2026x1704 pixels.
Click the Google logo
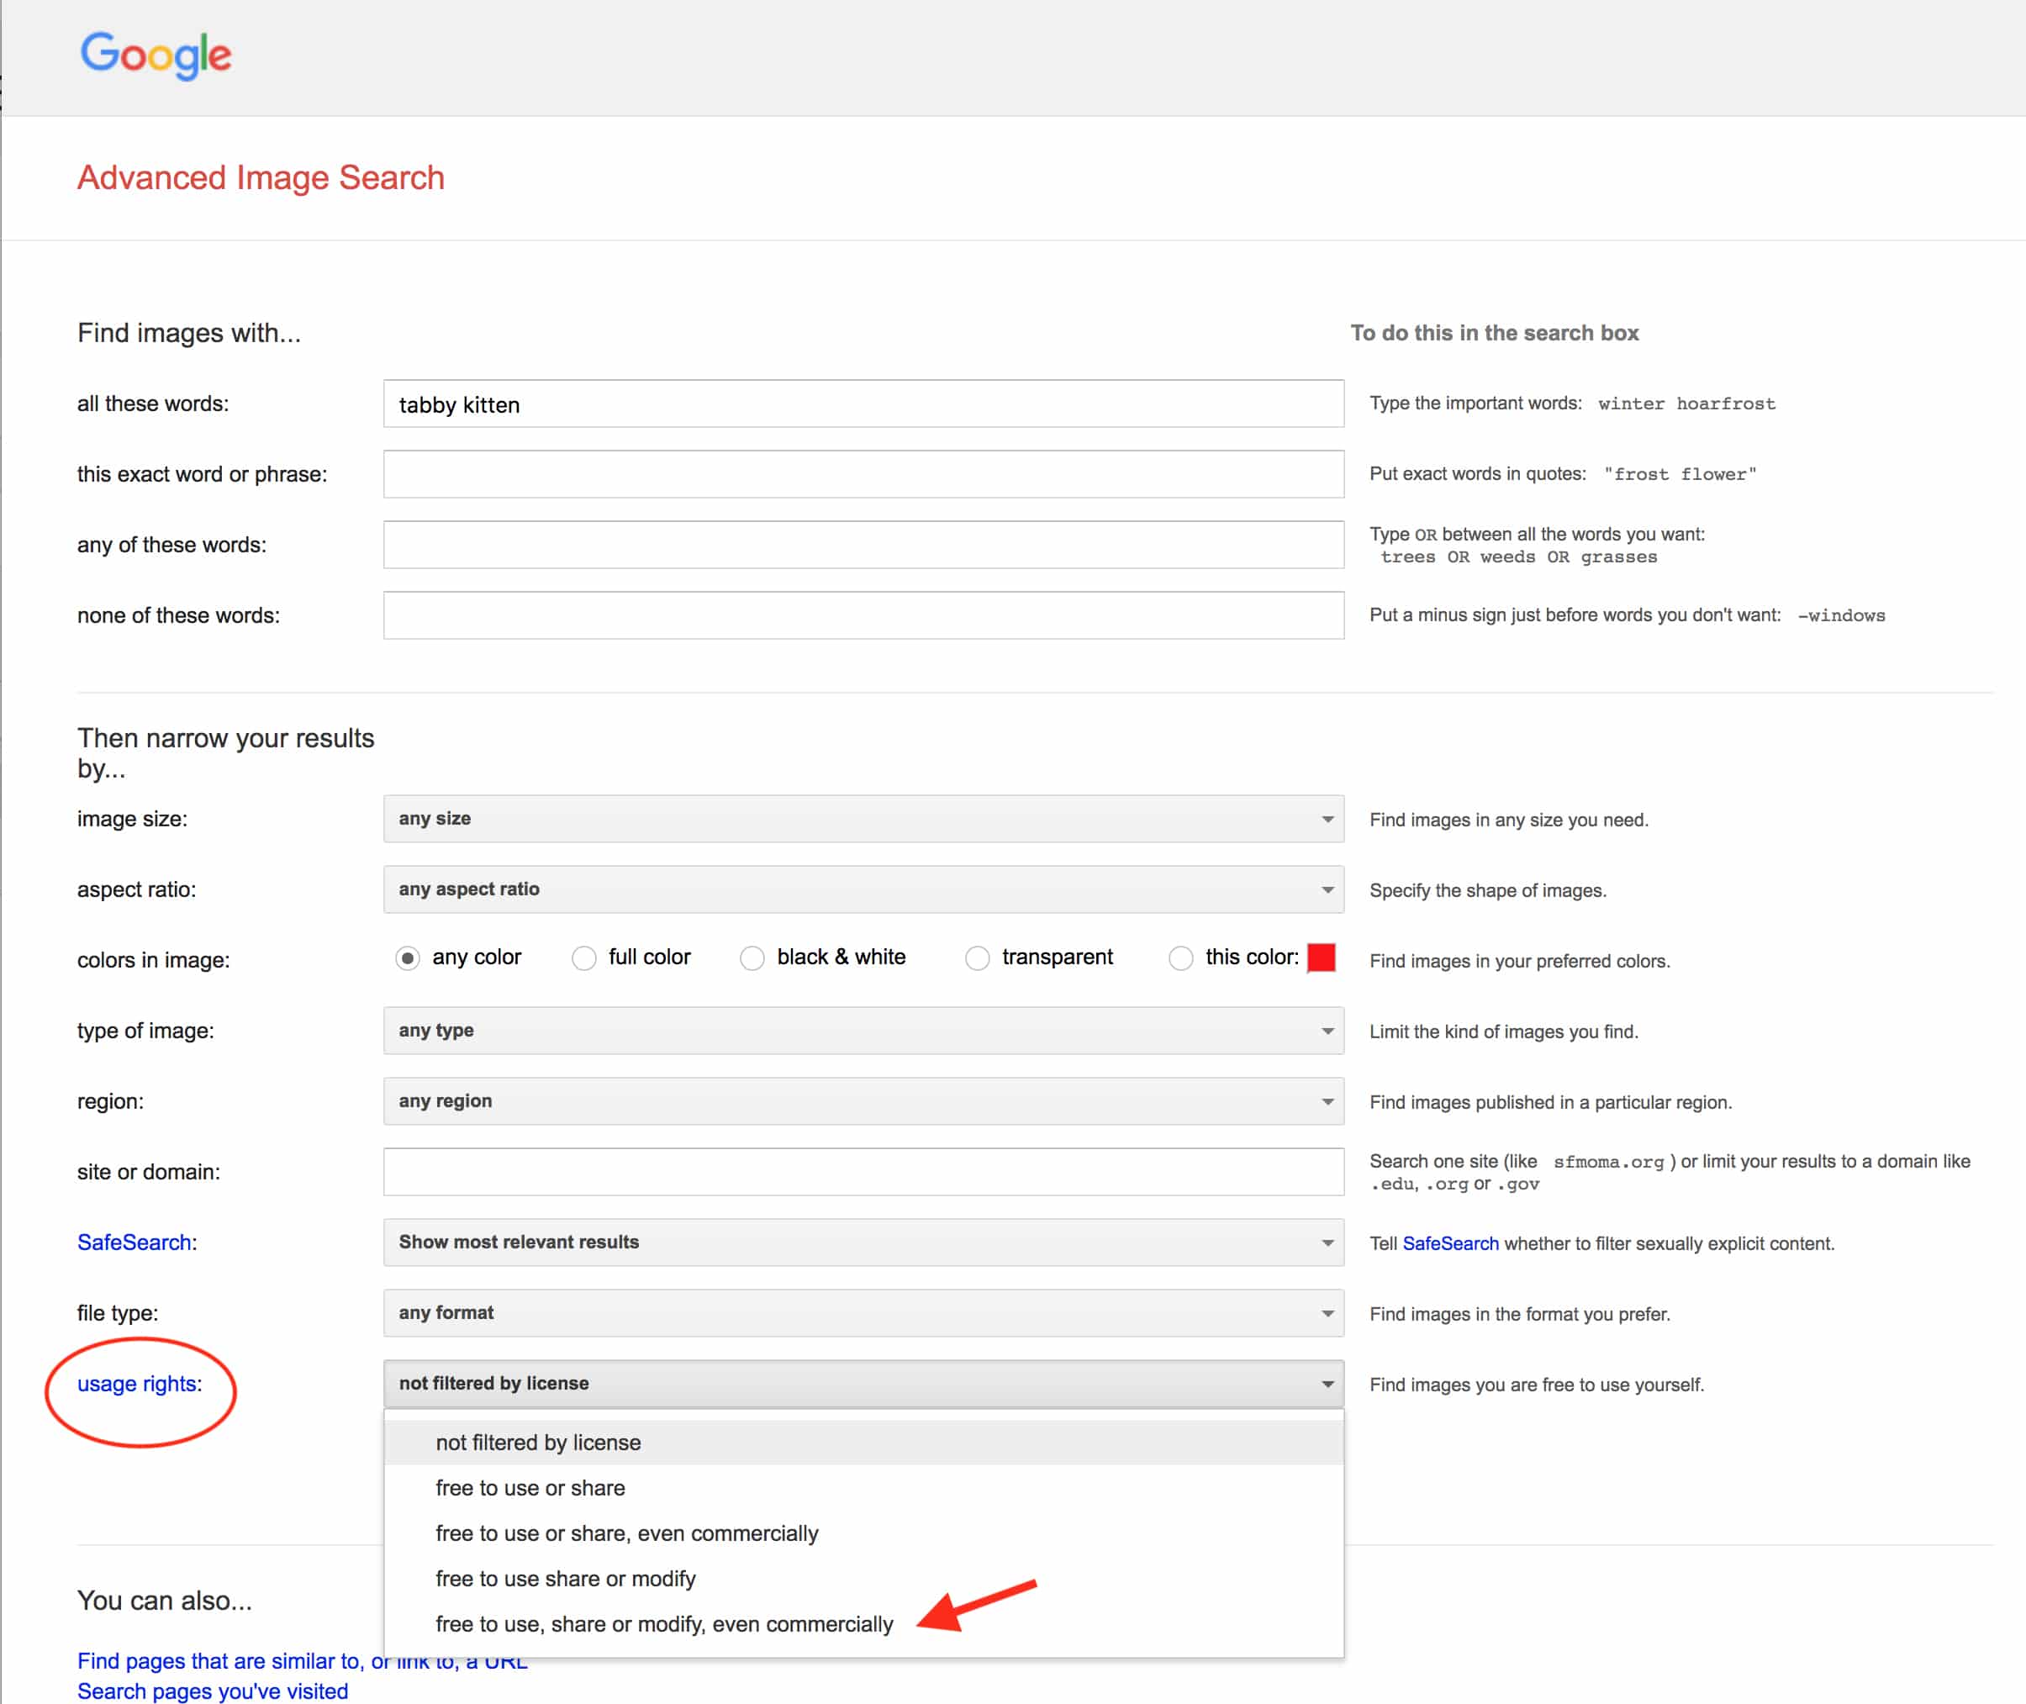[x=156, y=55]
